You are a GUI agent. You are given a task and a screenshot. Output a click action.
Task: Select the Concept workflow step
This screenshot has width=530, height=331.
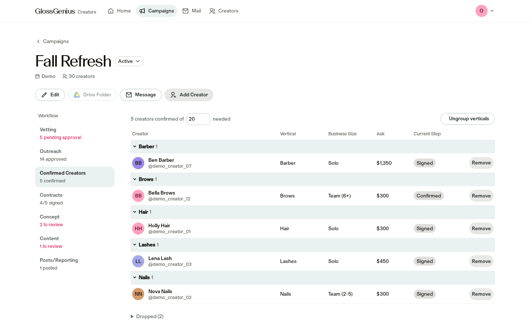point(75,221)
